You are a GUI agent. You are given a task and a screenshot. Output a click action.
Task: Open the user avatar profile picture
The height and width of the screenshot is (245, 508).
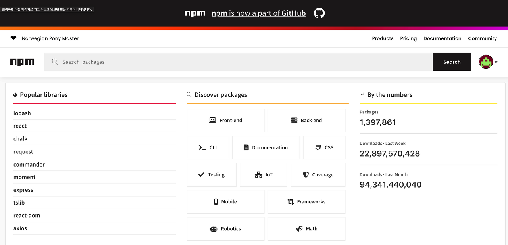[486, 62]
